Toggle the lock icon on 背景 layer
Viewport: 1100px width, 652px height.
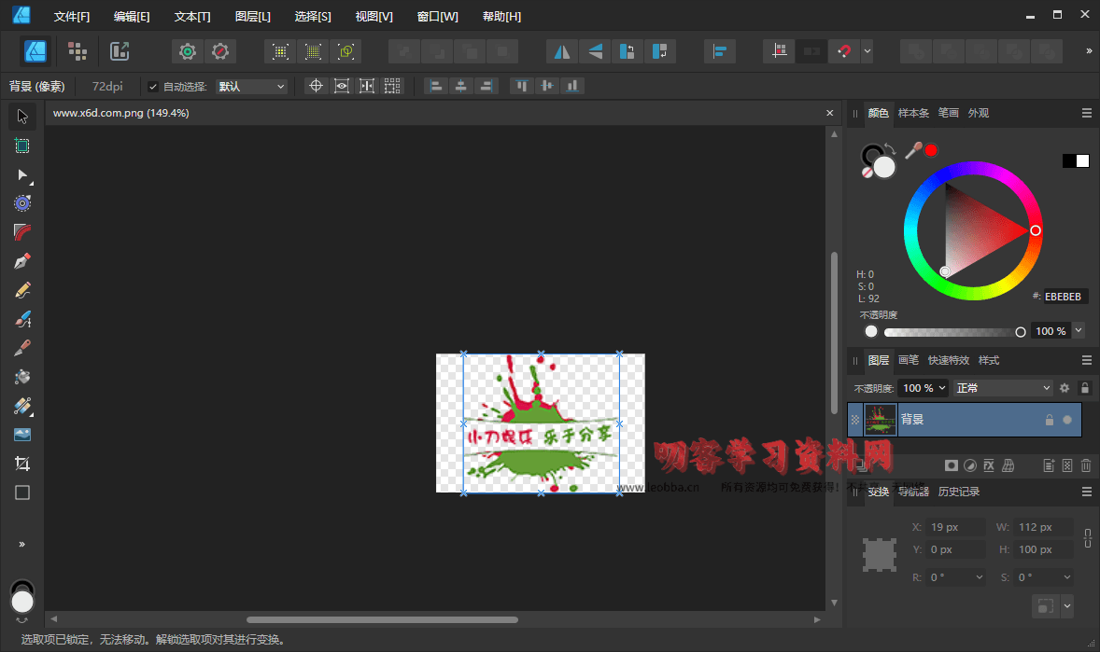(x=1050, y=420)
